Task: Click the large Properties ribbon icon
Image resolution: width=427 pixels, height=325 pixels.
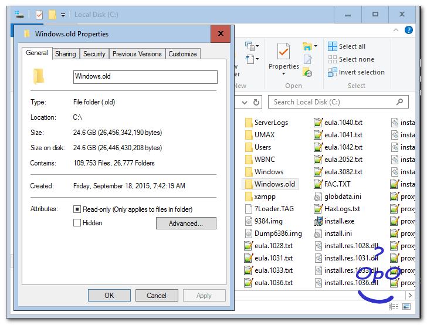Action: [x=283, y=51]
